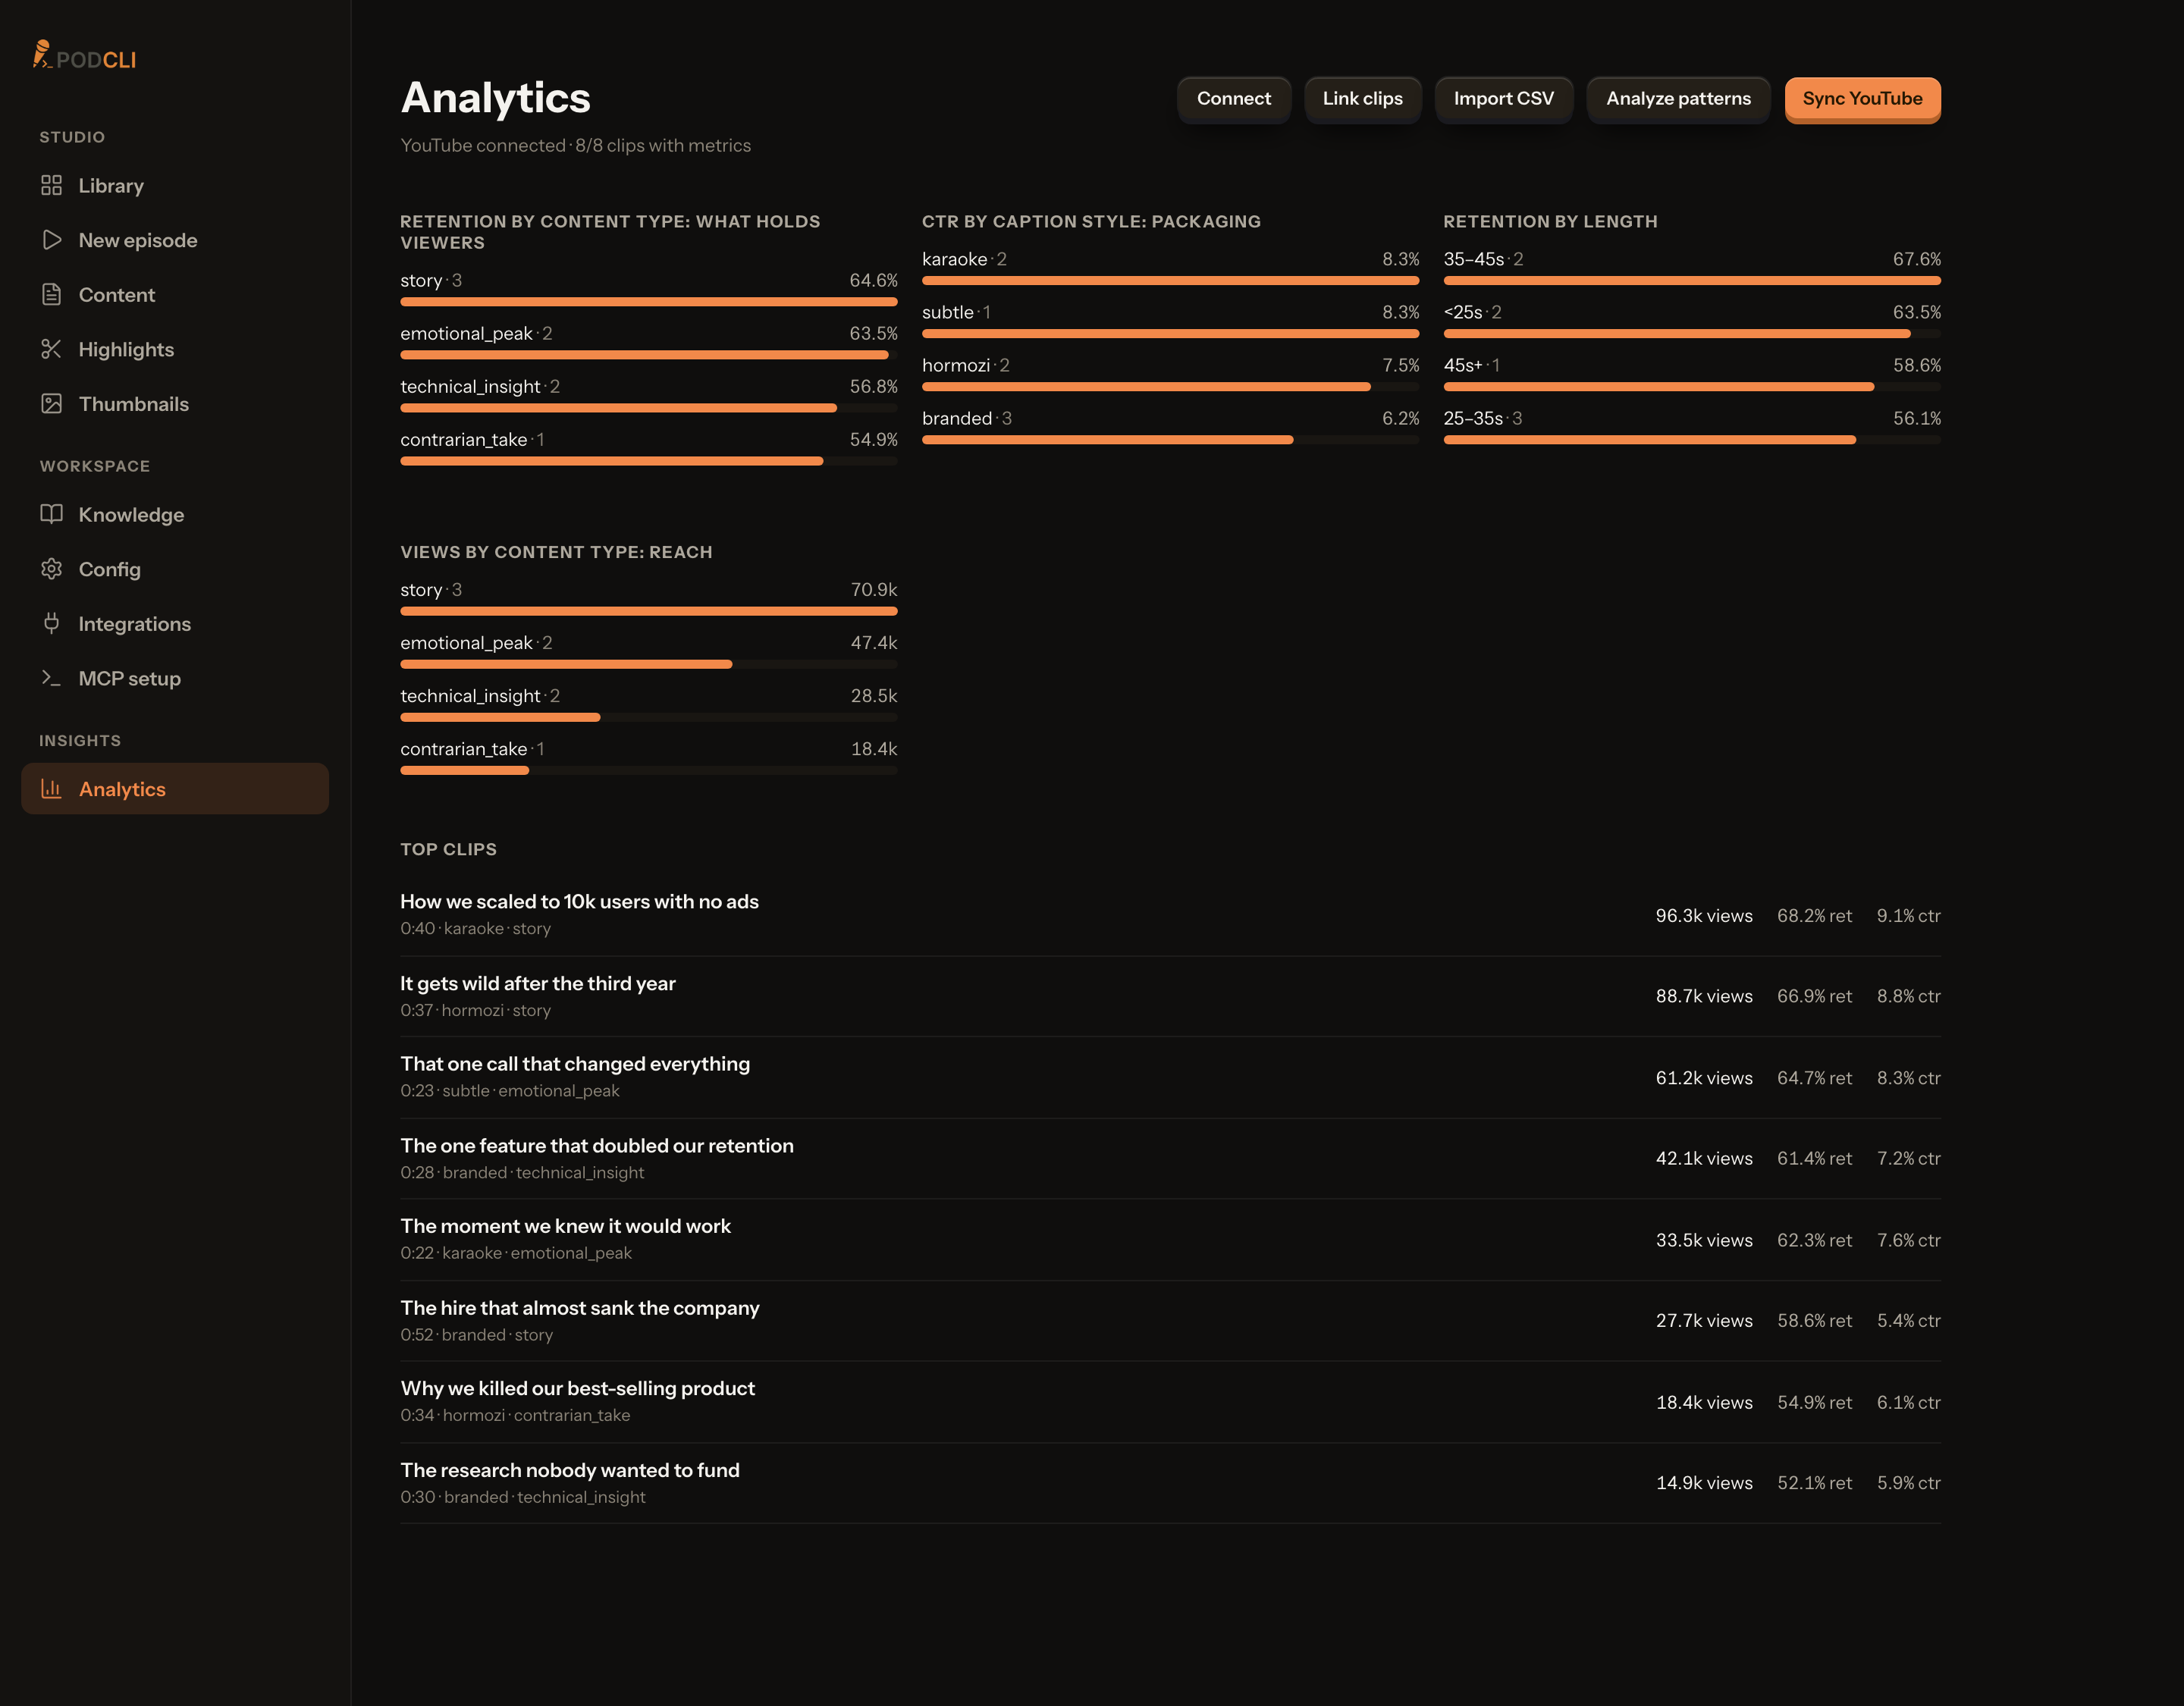Click the Library grid icon

click(x=51, y=185)
